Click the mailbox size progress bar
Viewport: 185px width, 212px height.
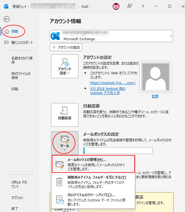coord(118,151)
